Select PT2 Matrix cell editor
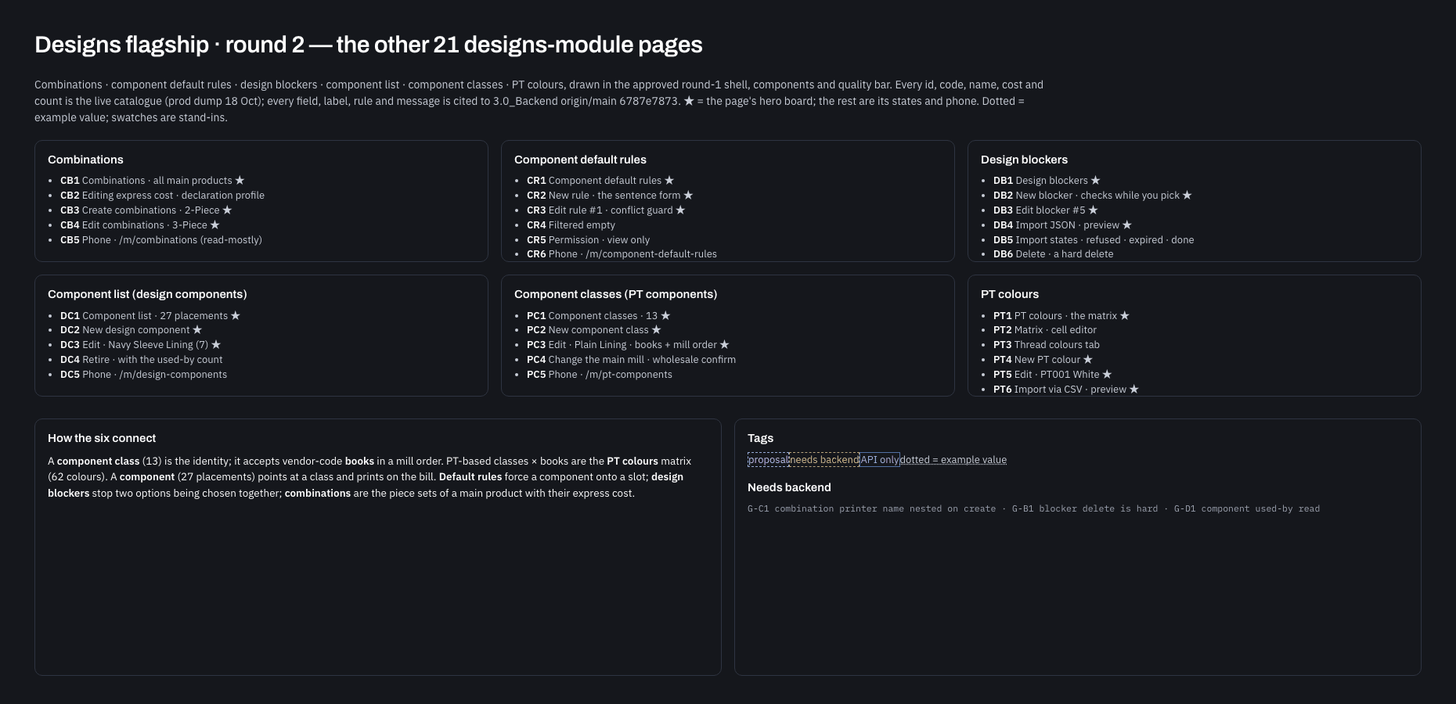This screenshot has height=704, width=1456. click(1045, 330)
